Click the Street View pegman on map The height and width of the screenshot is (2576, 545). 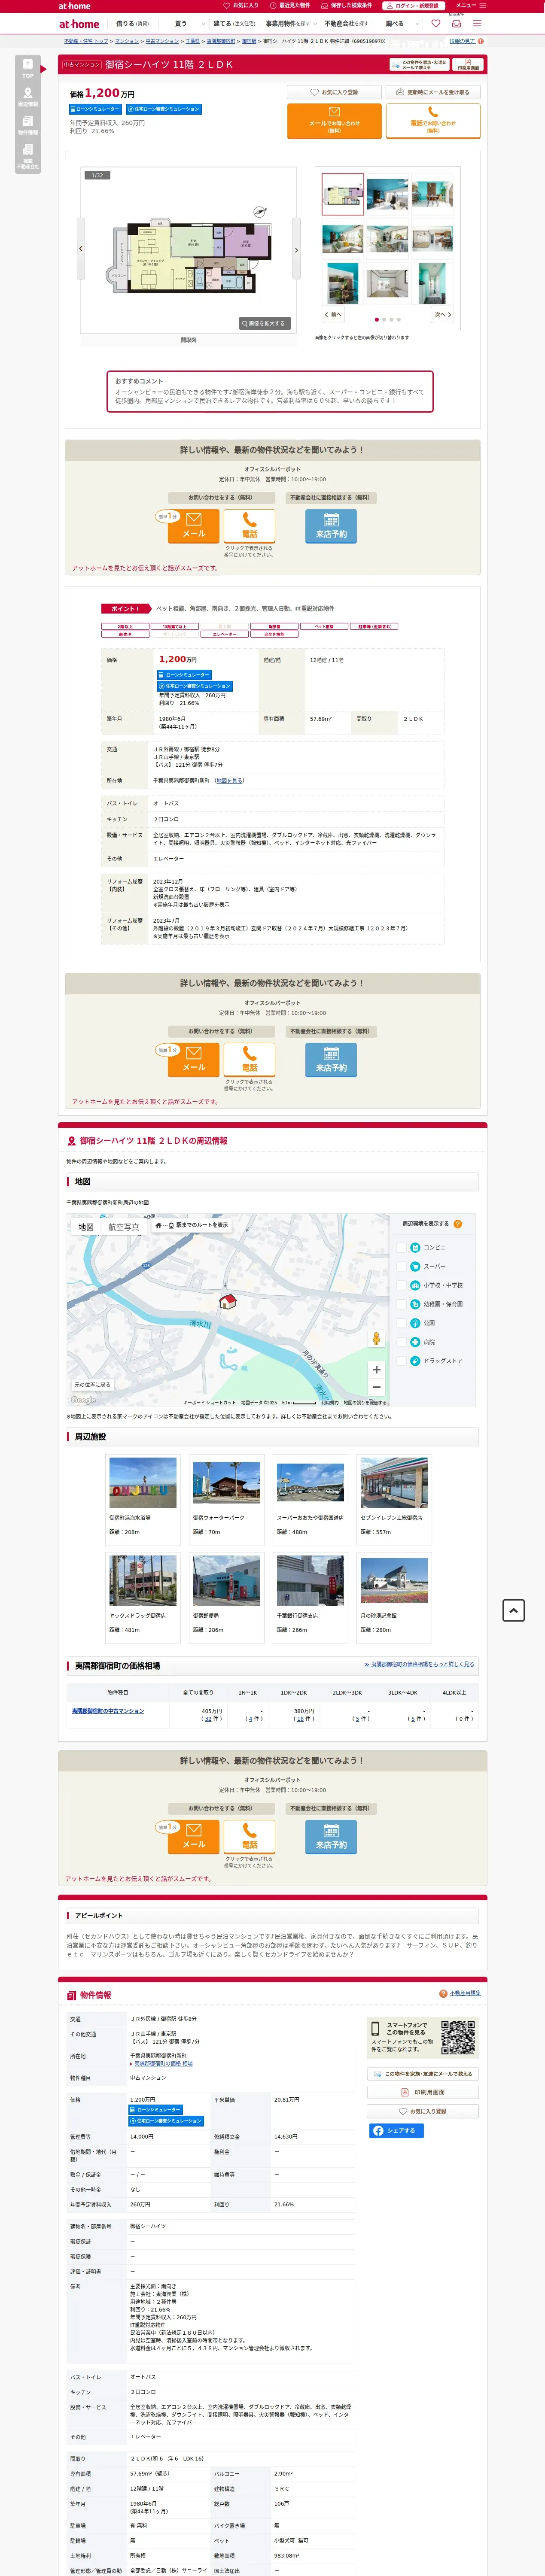[376, 1339]
